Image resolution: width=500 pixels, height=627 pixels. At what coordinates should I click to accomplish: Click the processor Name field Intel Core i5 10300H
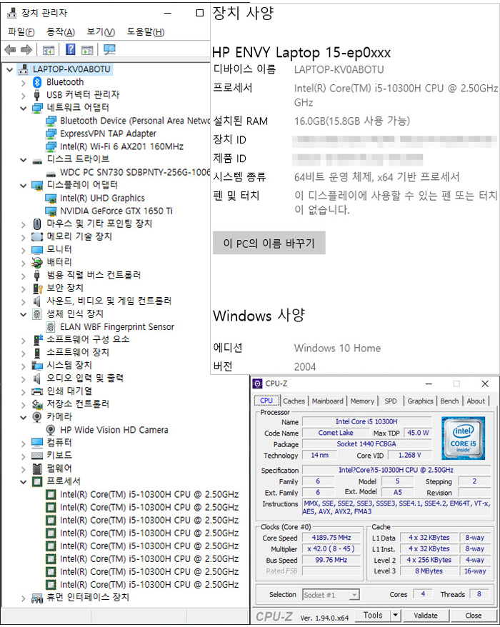click(366, 421)
